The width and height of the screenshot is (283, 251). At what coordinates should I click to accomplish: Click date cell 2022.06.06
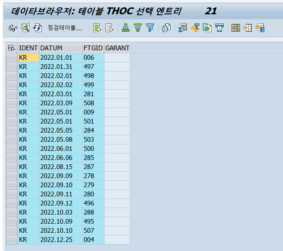[61, 158]
